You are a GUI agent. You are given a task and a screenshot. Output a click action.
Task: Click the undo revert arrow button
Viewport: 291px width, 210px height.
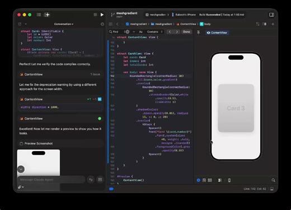coord(91,180)
